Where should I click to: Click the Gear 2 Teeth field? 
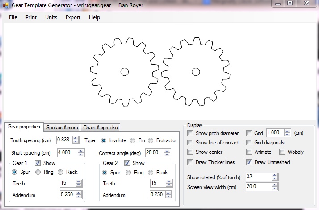coord(158,183)
